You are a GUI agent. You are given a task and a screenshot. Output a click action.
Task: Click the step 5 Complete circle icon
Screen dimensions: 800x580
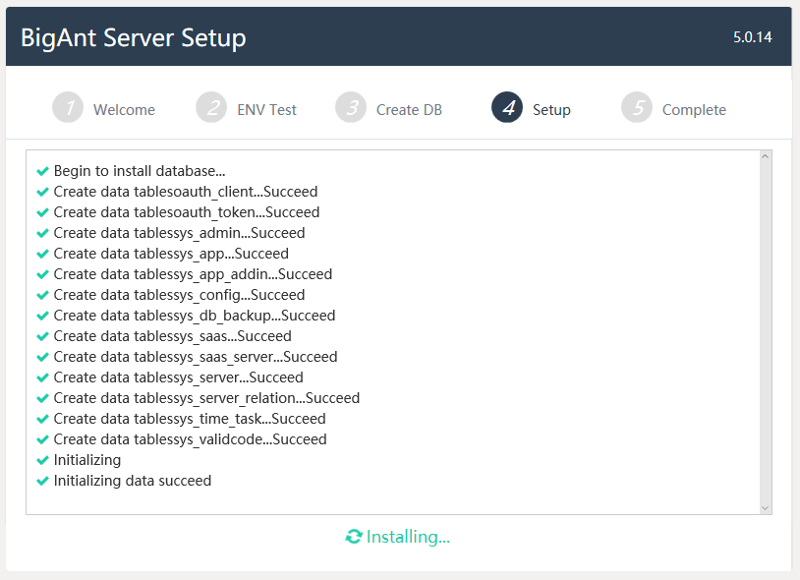pos(637,107)
